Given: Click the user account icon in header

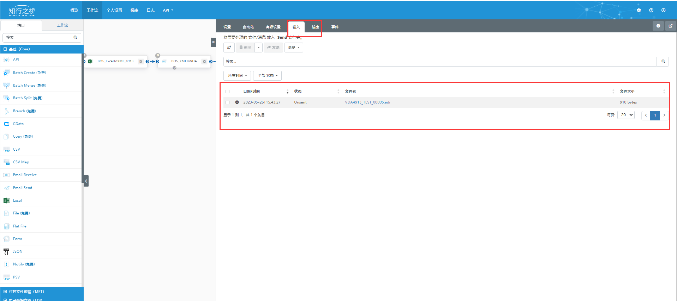Looking at the screenshot, I should click(x=663, y=10).
